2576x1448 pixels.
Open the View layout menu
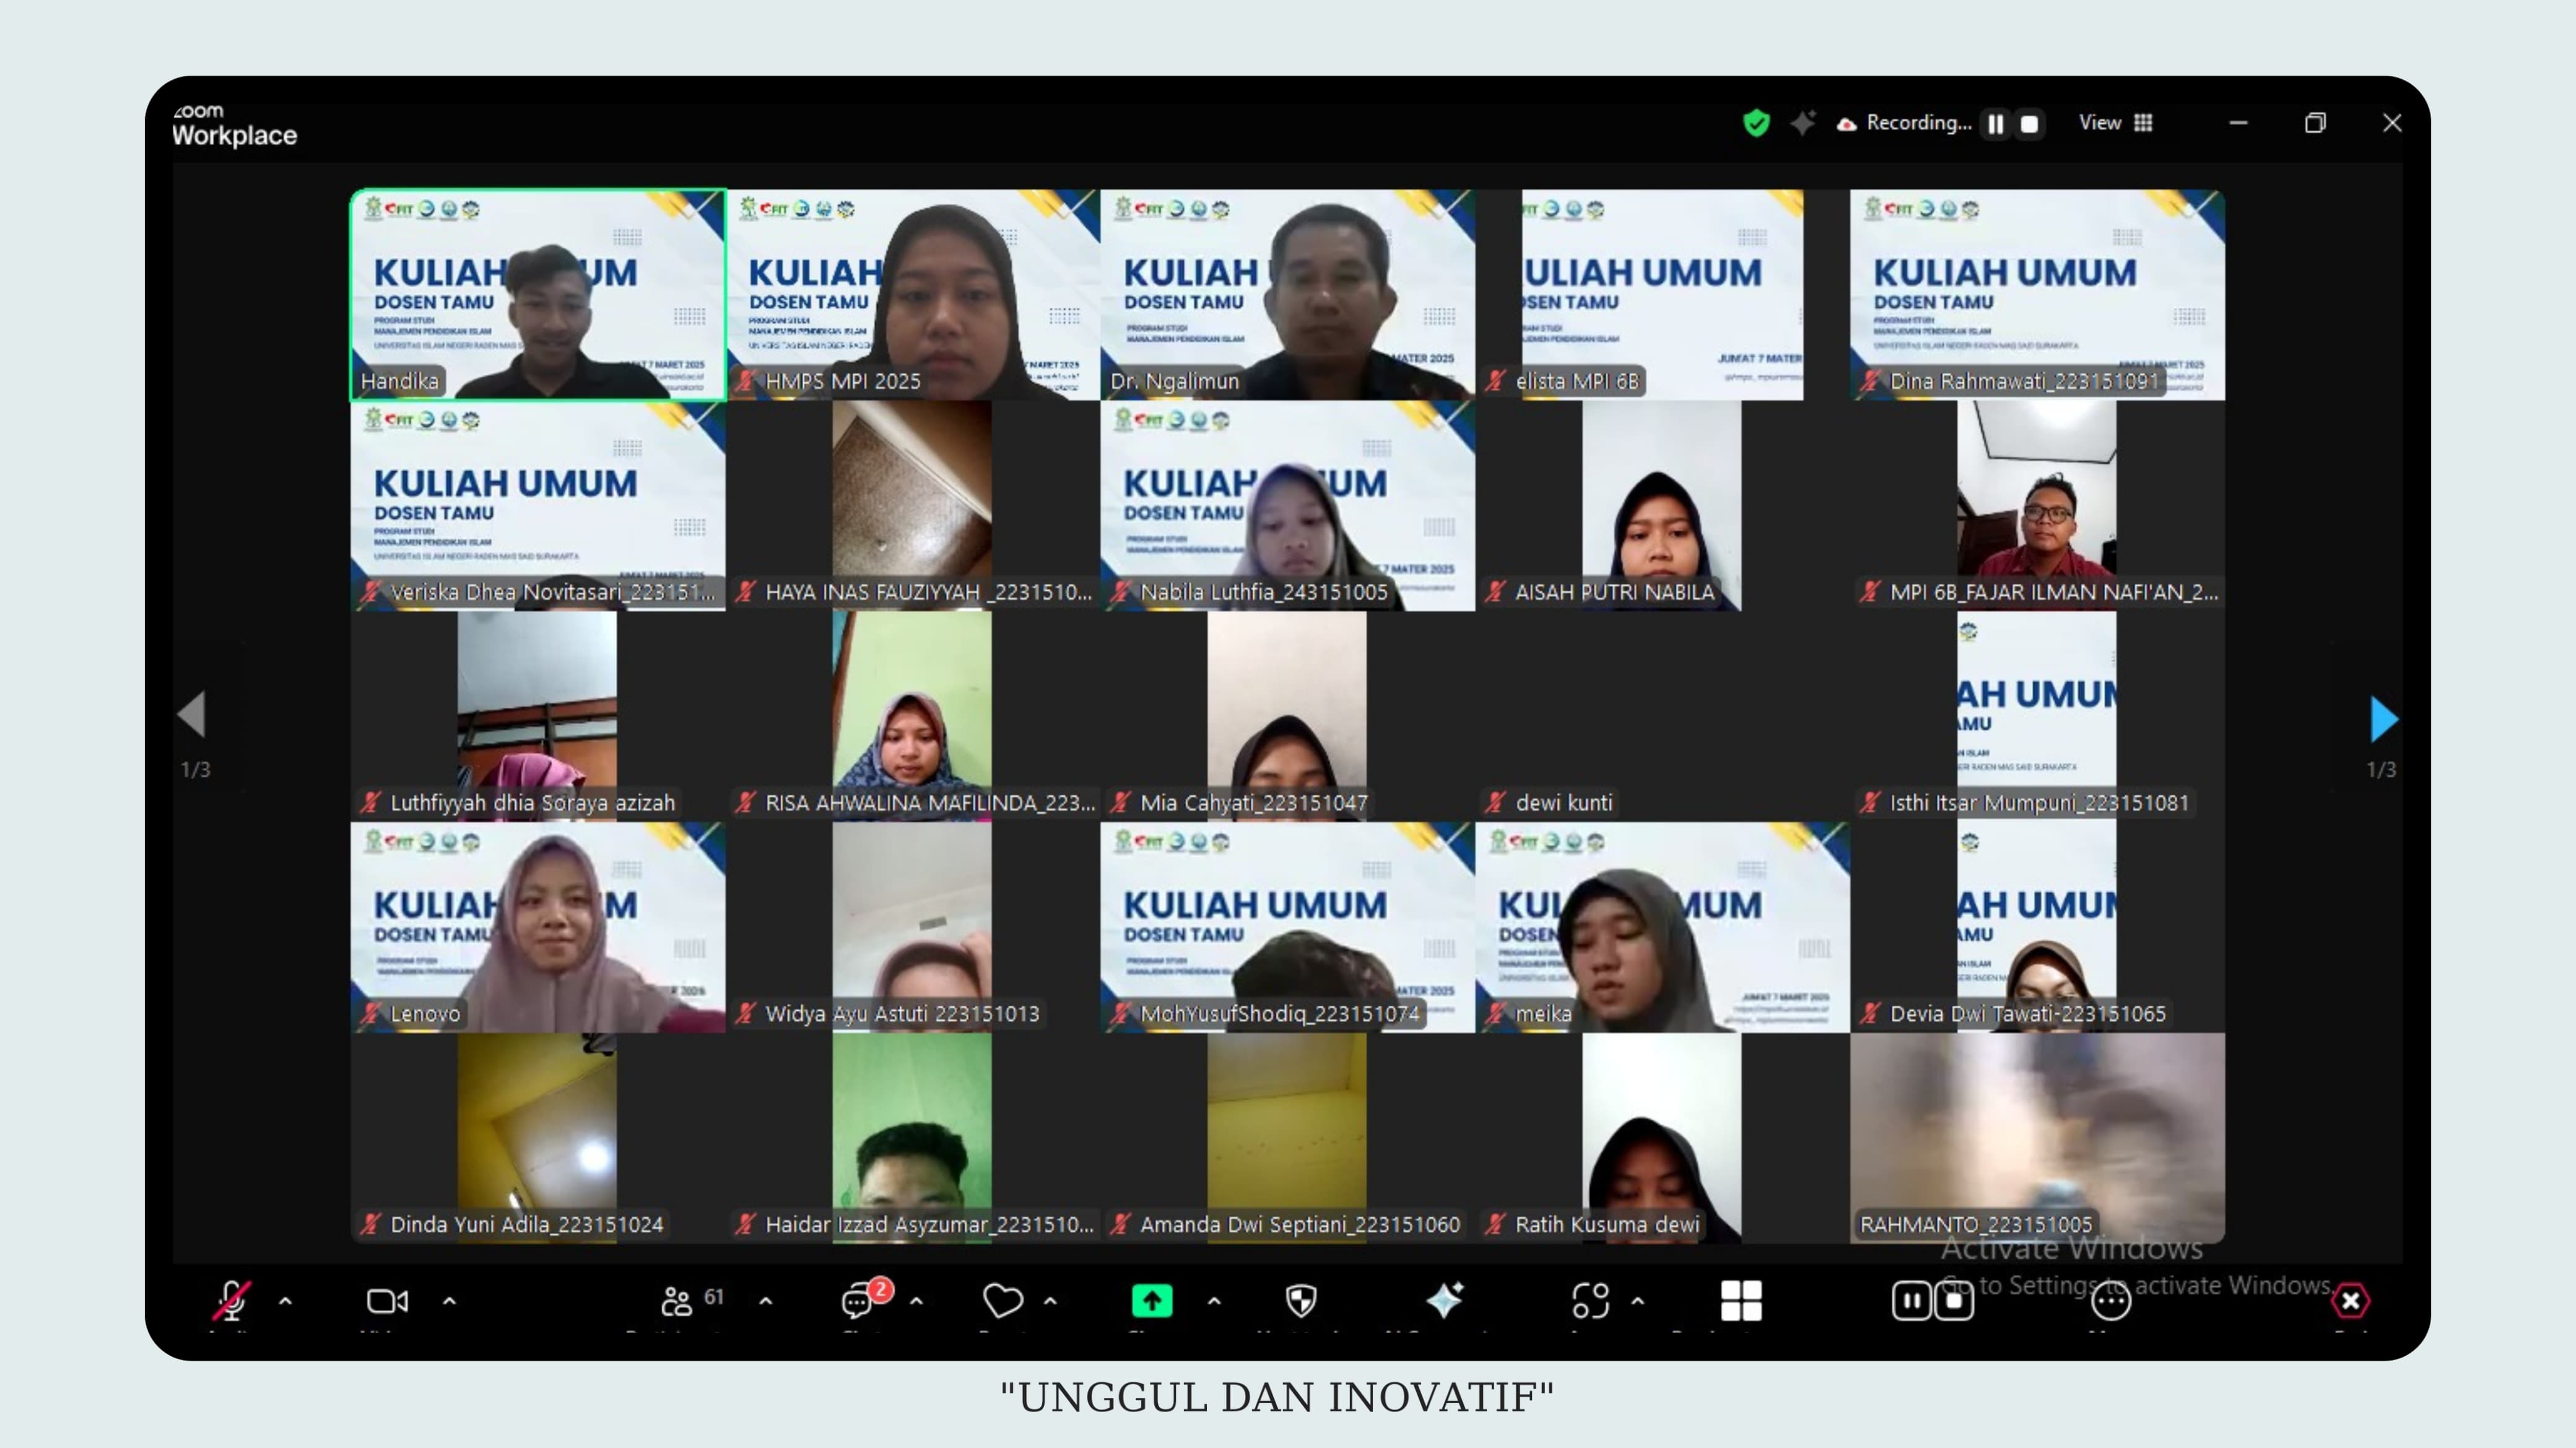click(2115, 122)
